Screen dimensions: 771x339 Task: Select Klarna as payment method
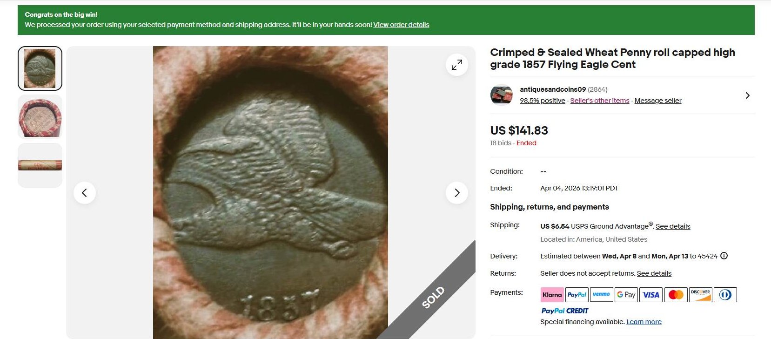pyautogui.click(x=552, y=294)
